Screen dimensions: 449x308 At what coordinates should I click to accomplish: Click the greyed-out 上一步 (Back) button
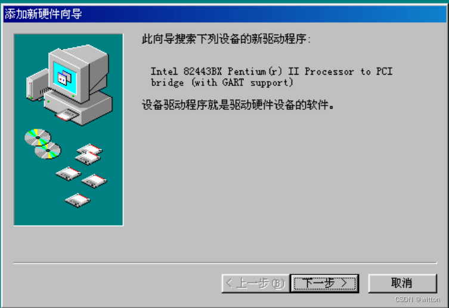[255, 283]
